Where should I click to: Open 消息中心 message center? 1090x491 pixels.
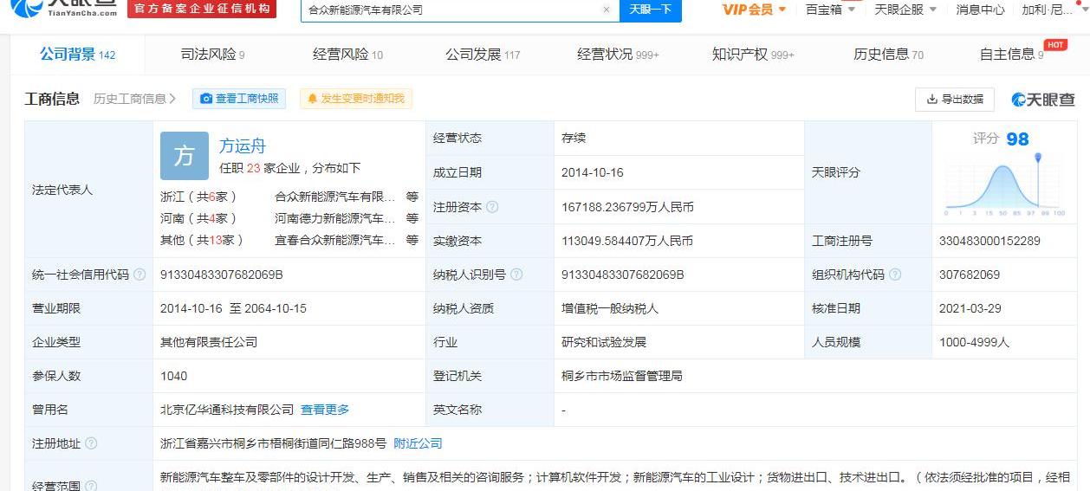(980, 10)
